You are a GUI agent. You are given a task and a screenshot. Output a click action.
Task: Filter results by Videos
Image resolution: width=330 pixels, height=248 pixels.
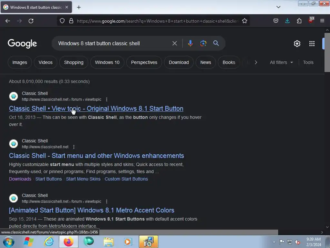coord(45,62)
